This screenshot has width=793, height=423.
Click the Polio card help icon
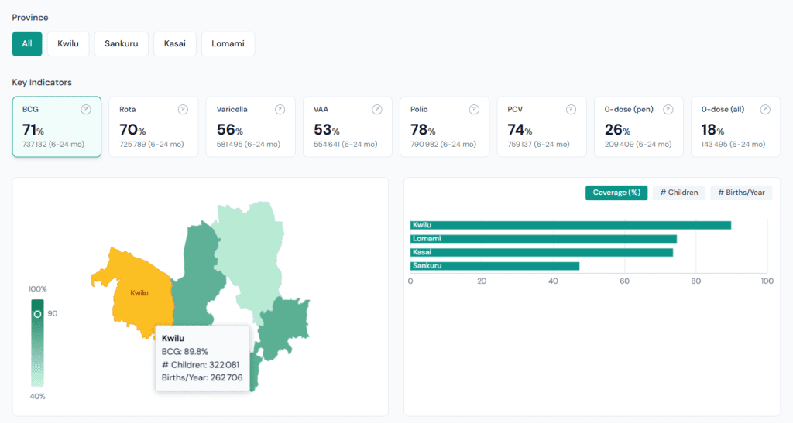(474, 110)
